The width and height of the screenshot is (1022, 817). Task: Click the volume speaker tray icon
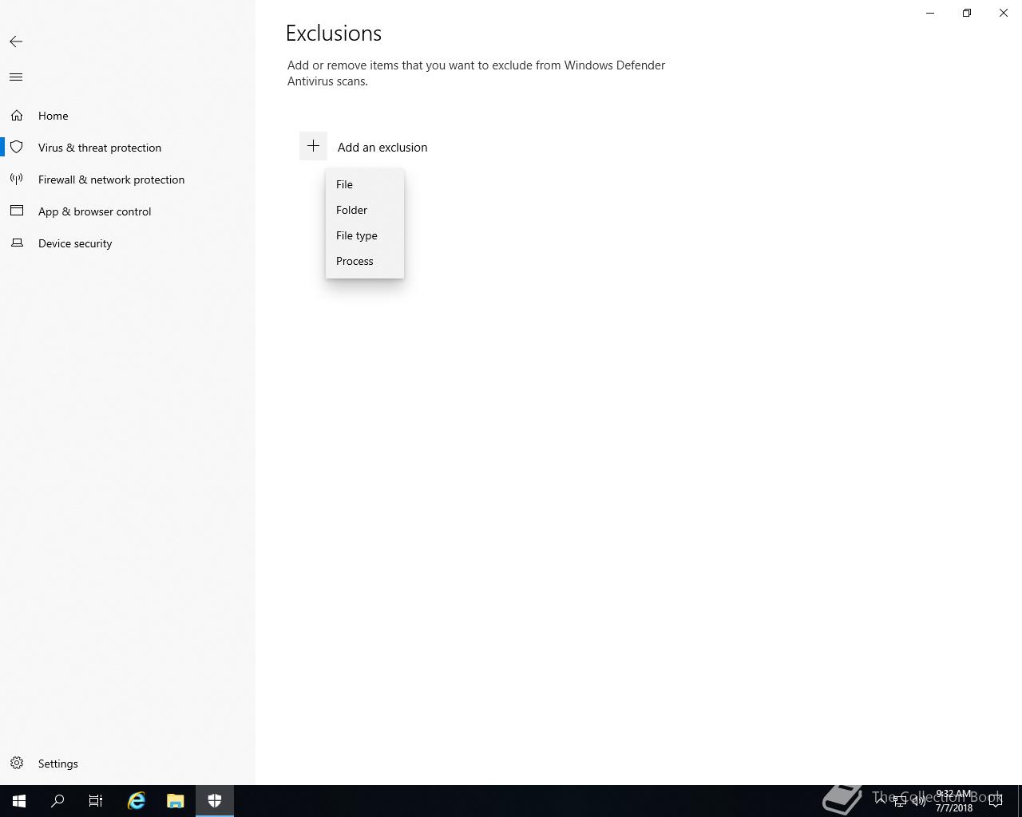(919, 801)
